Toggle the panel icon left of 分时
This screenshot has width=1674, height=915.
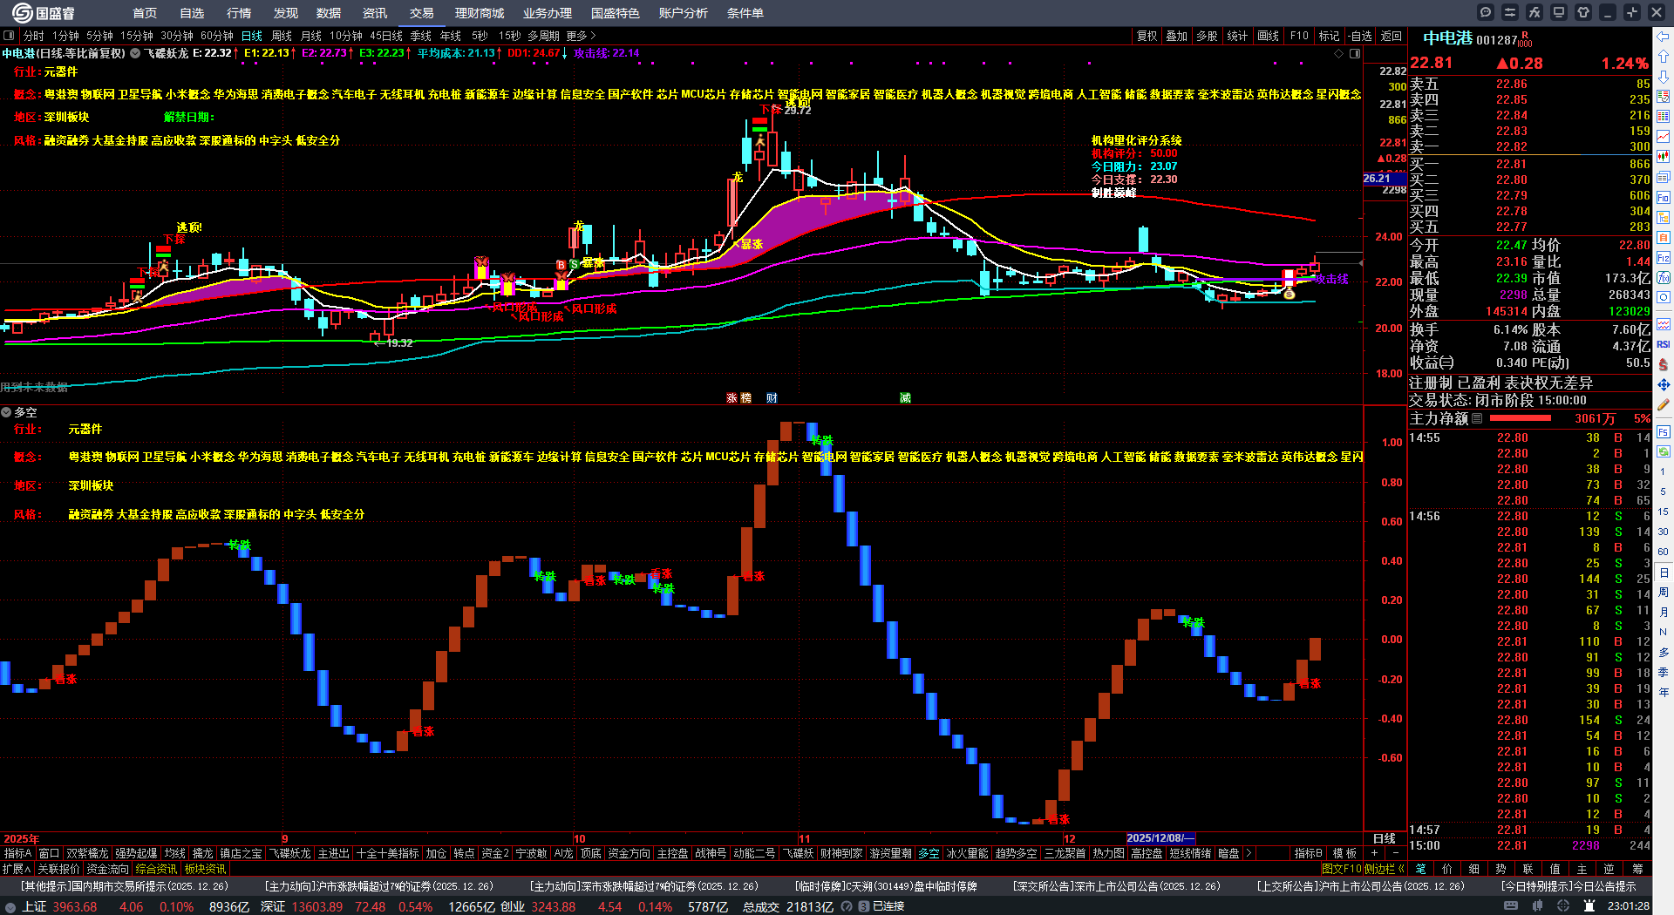(x=9, y=36)
